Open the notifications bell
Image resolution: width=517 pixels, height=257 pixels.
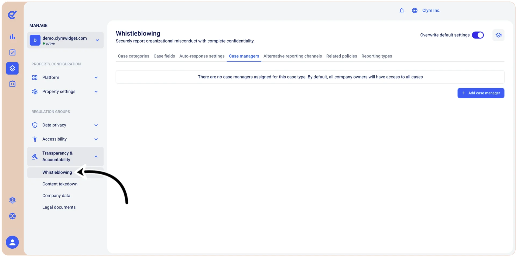pos(402,10)
